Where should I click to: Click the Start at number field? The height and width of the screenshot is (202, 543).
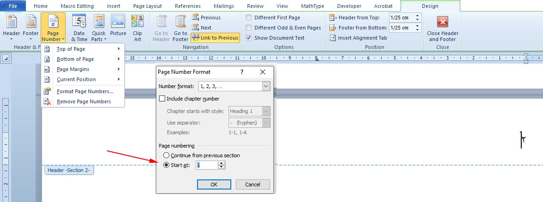click(206, 165)
